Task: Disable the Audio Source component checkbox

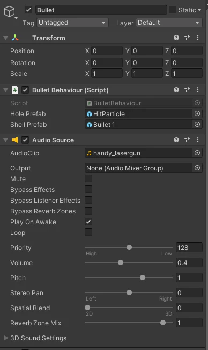Action: click(x=25, y=140)
